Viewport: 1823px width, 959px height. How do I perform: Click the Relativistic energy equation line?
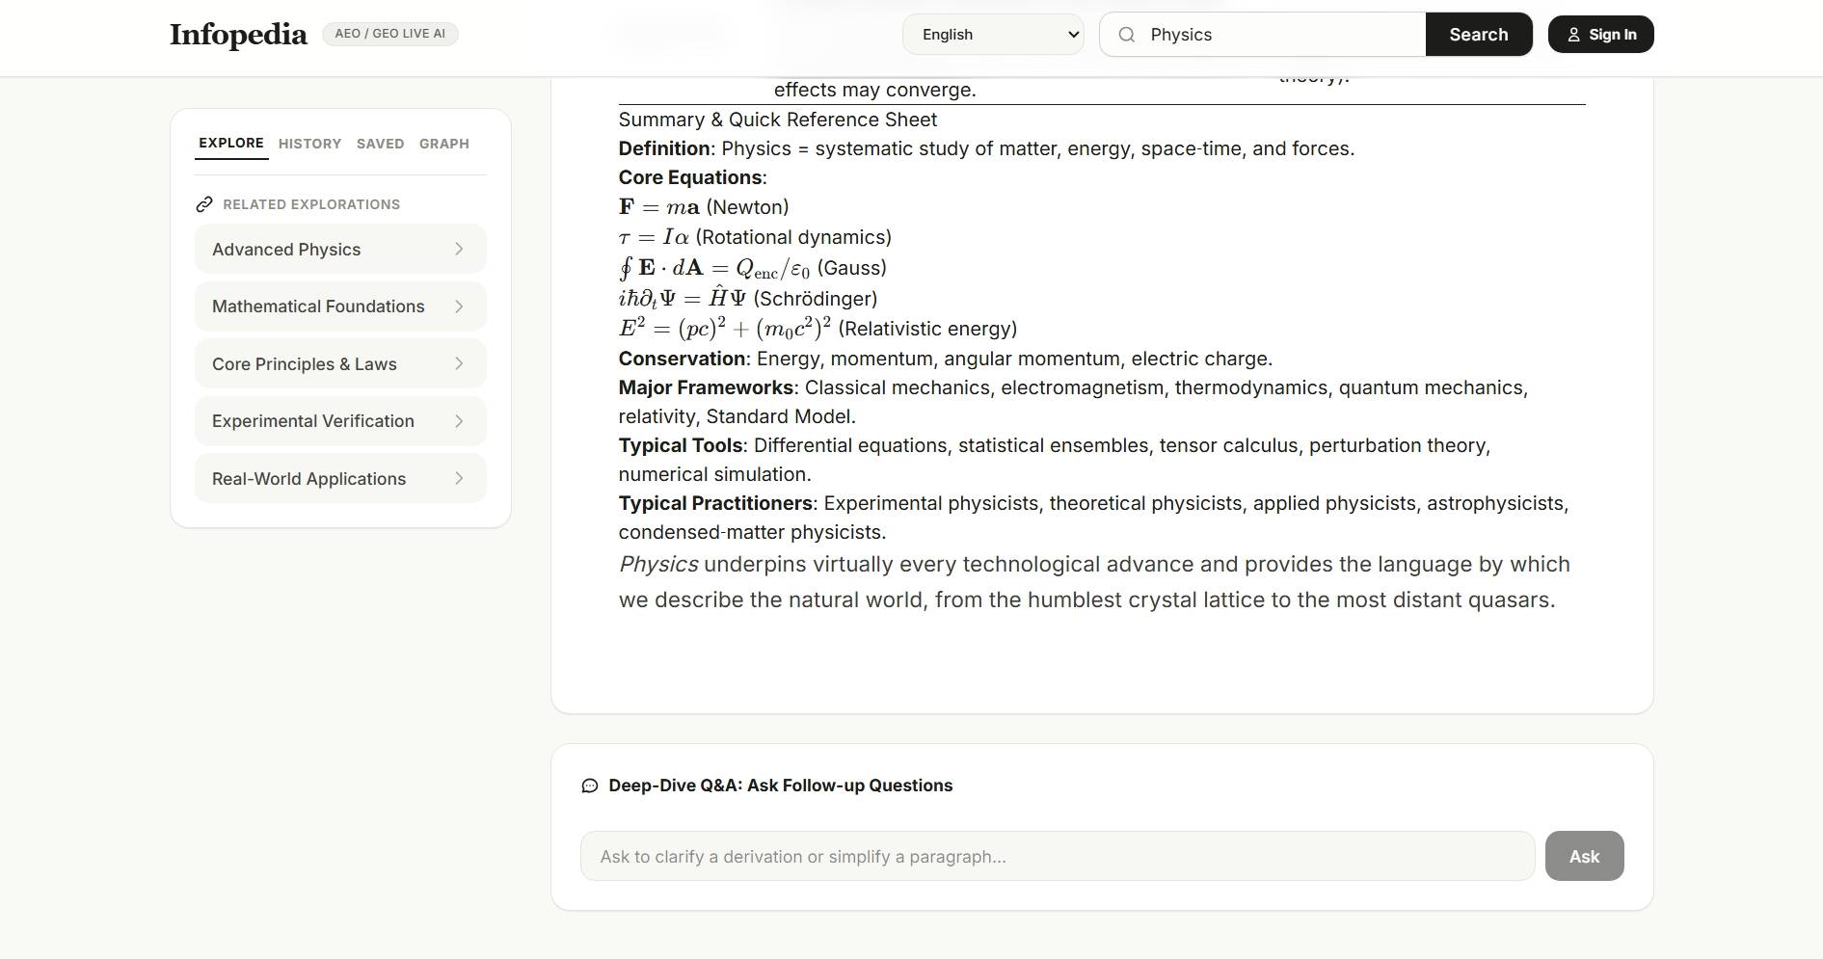(818, 329)
